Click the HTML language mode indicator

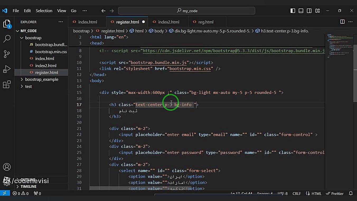(x=314, y=194)
